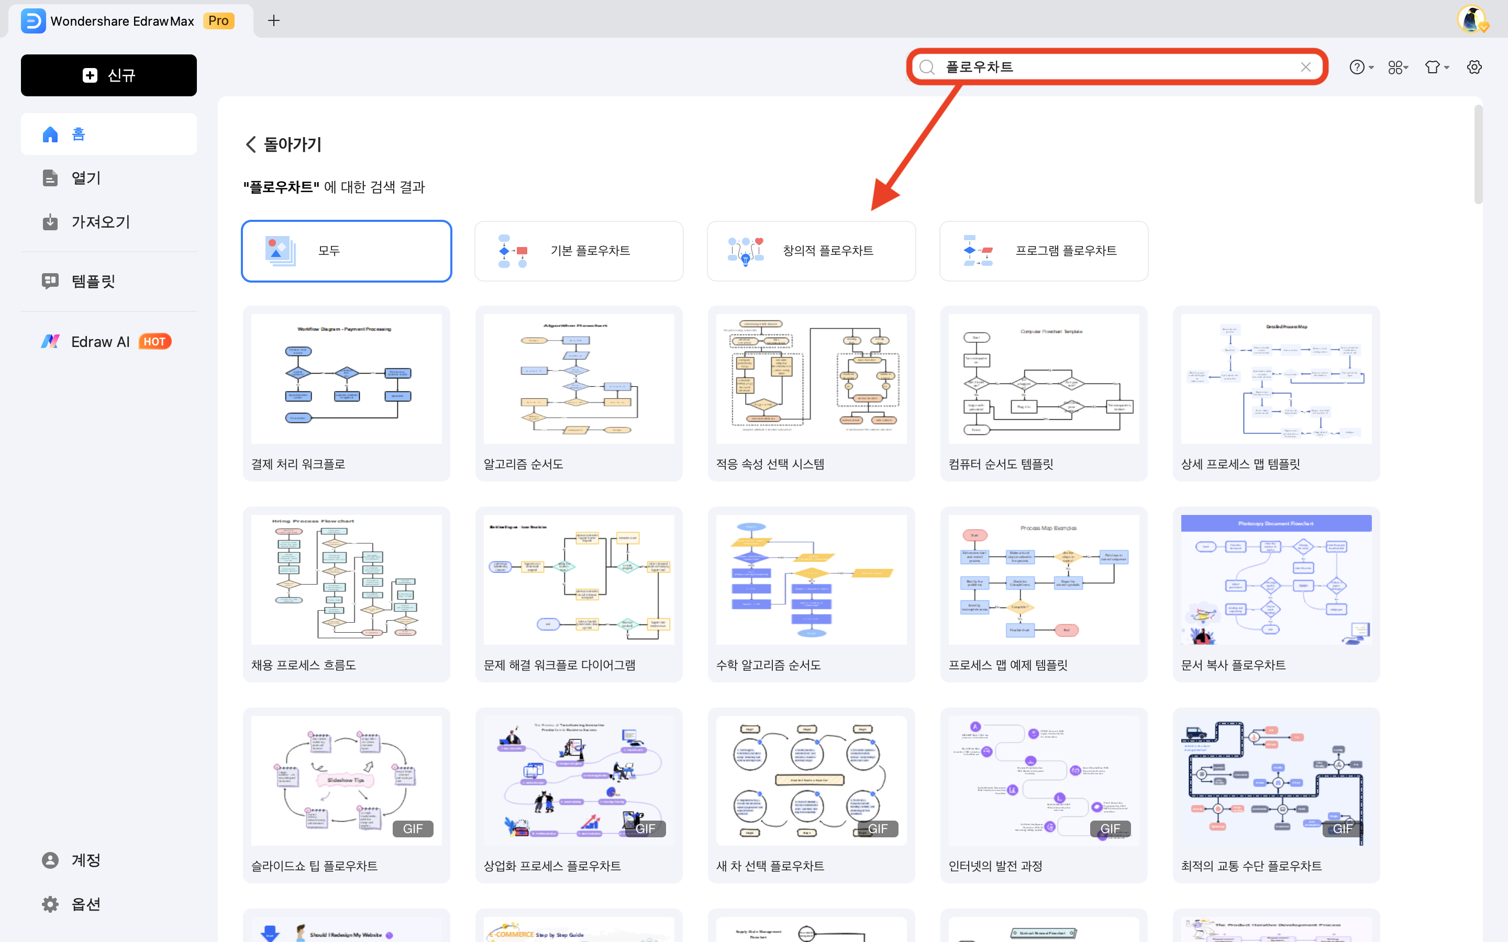1508x942 pixels.
Task: Click the user profile avatar
Action: 1472,19
